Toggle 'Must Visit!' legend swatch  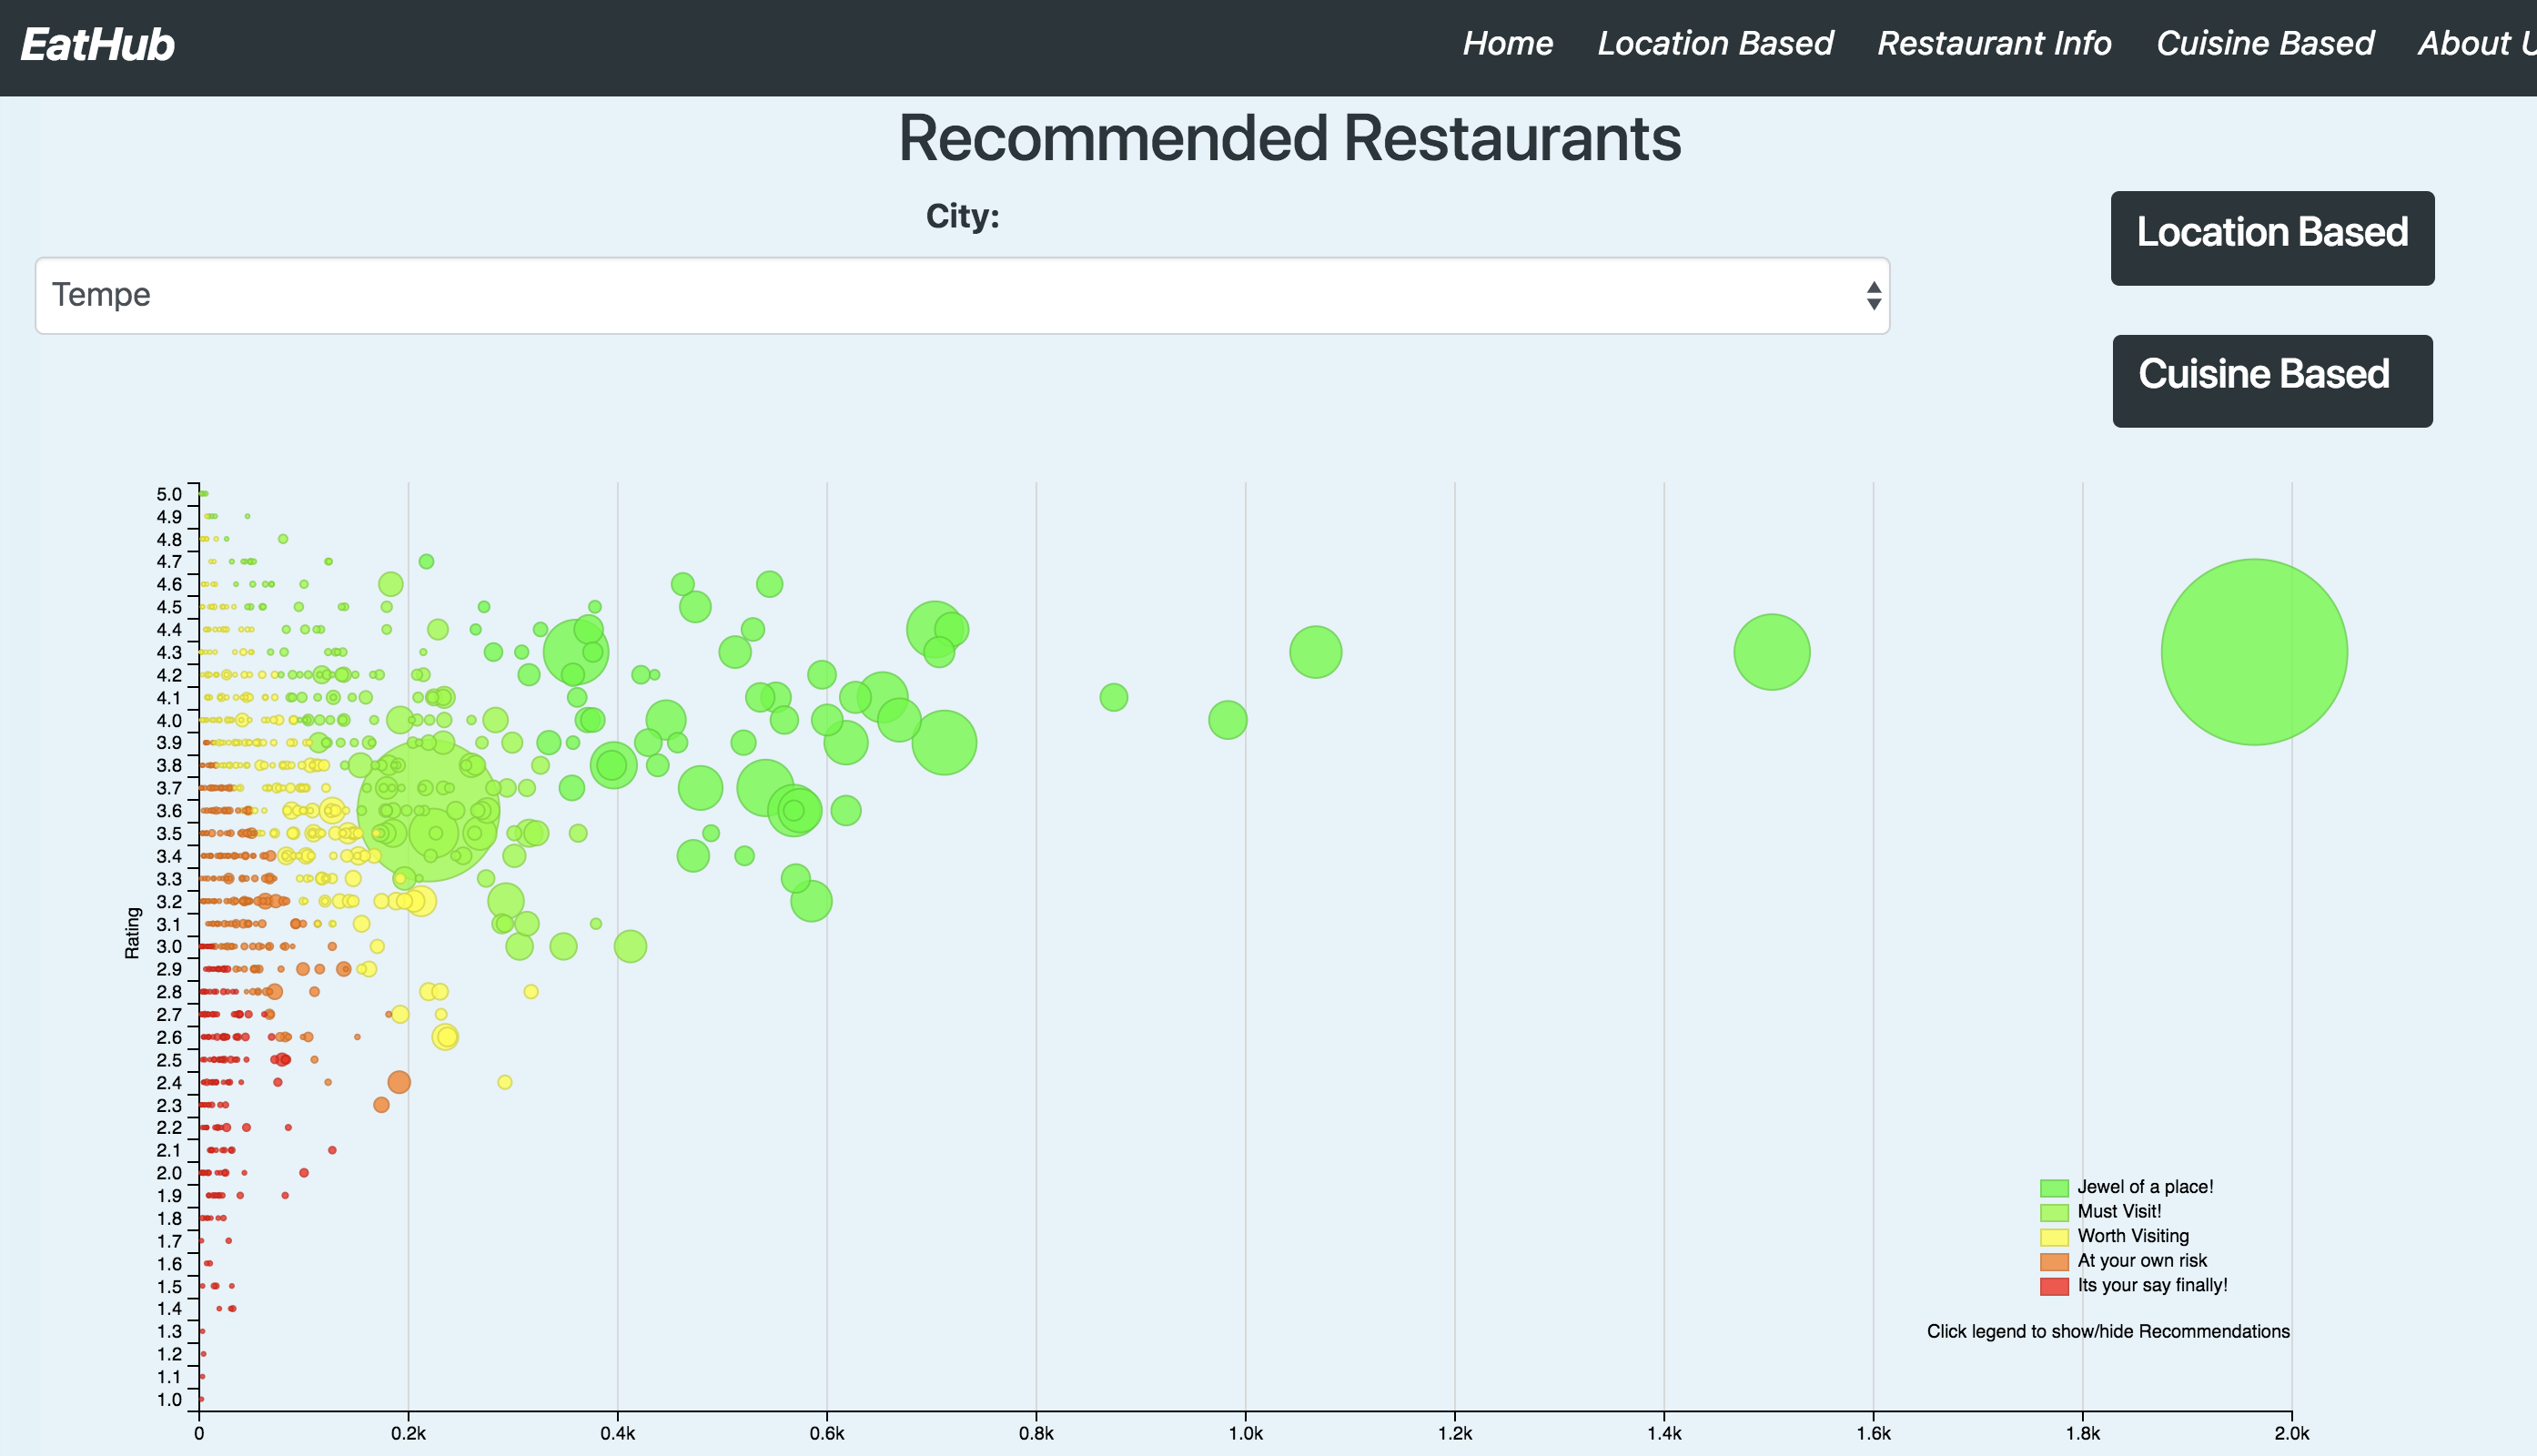click(x=2053, y=1213)
